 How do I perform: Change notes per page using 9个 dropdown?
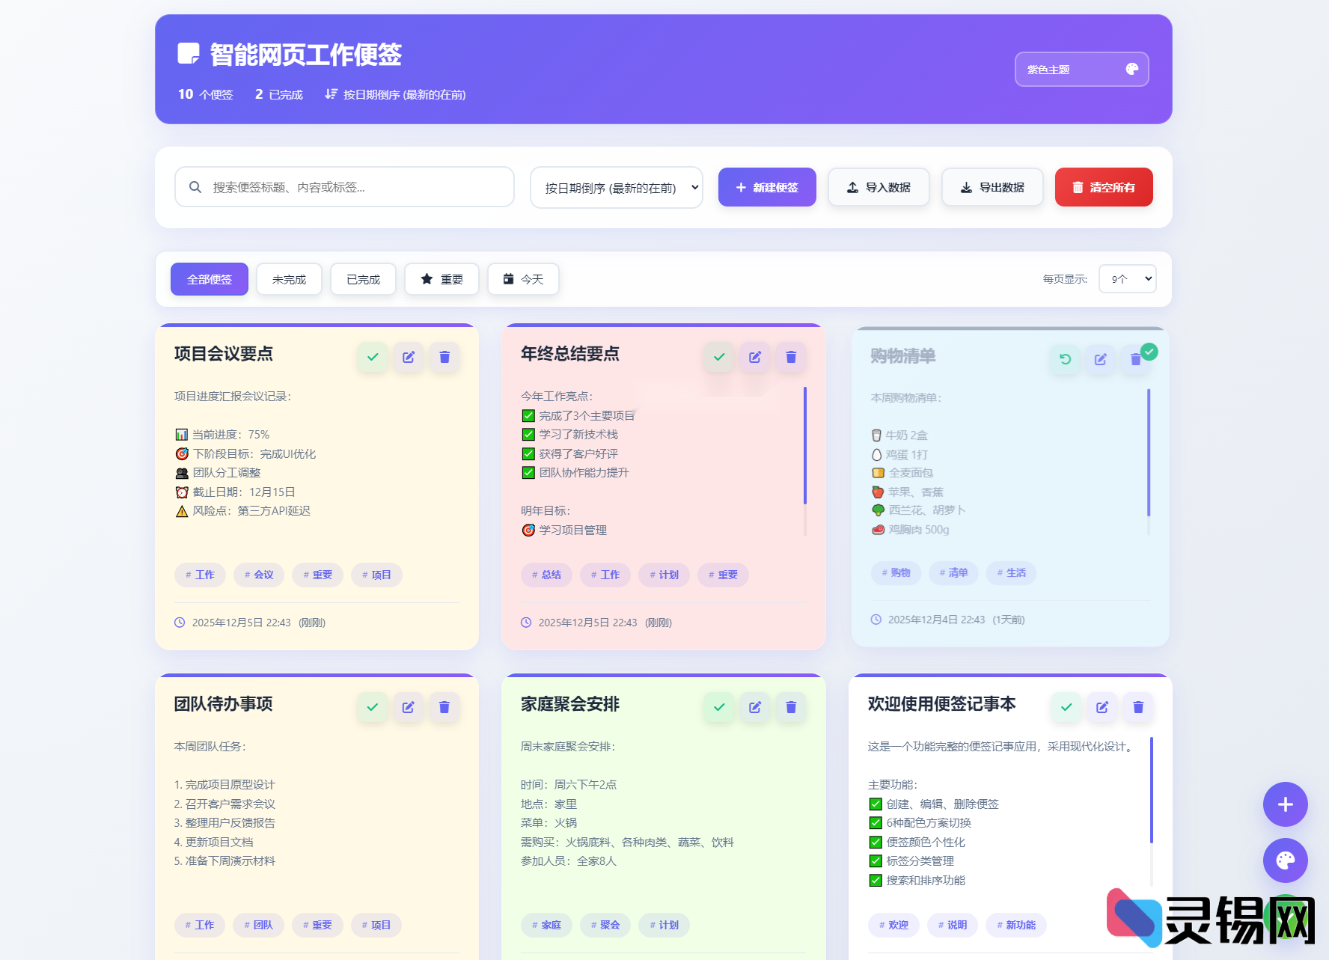1127,278
